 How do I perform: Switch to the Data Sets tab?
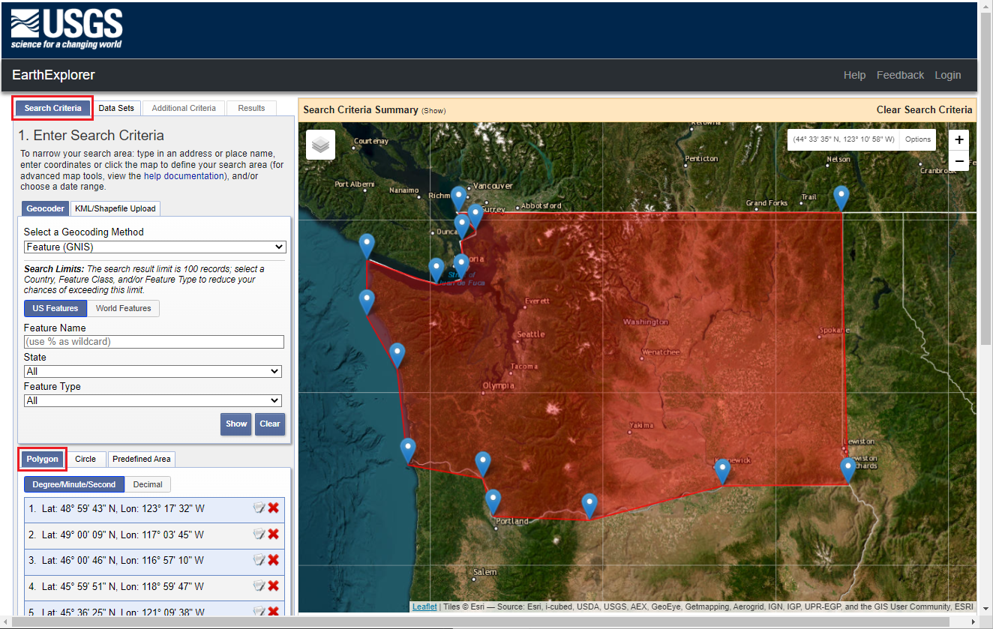tap(116, 108)
